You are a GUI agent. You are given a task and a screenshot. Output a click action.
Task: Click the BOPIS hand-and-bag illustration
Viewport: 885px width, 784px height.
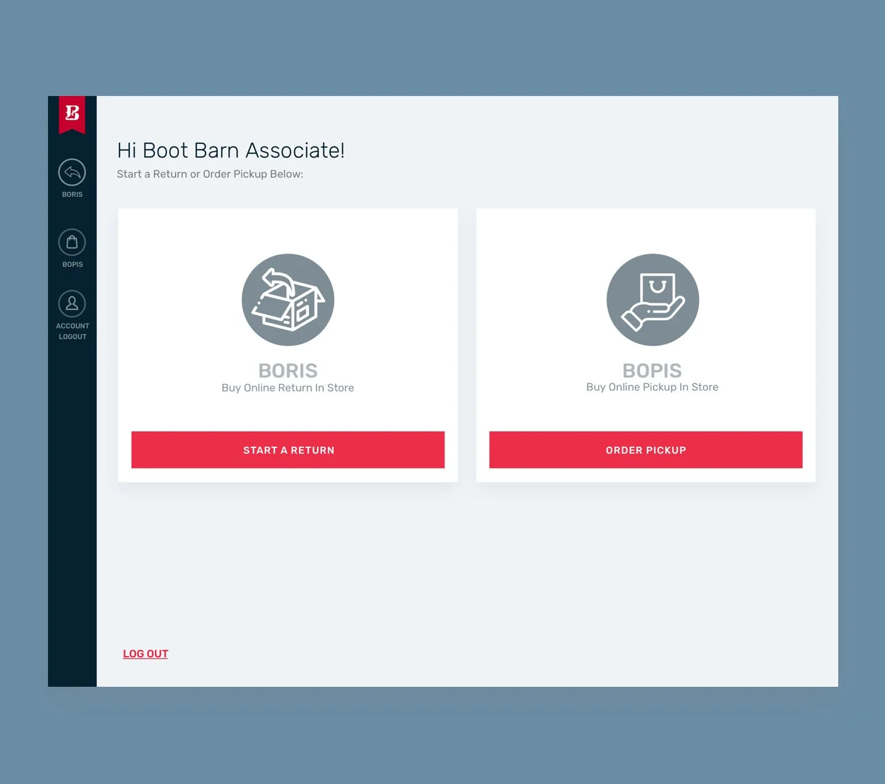(653, 300)
